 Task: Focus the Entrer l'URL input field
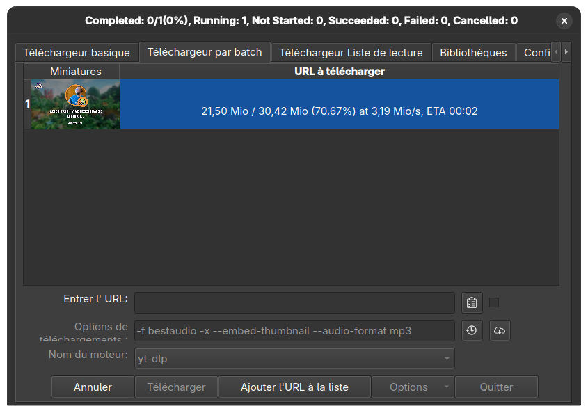click(294, 303)
